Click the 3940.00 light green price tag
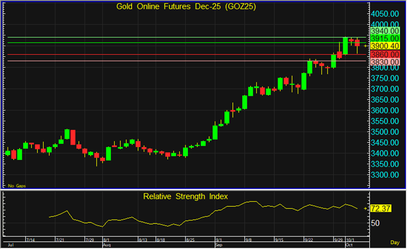Screen dimensions: 407x249 [x=386, y=30]
